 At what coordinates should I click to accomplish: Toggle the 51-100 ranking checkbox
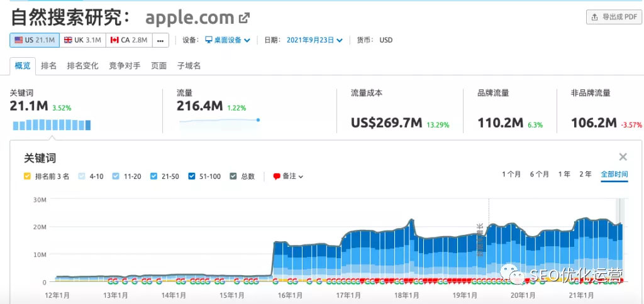(192, 176)
